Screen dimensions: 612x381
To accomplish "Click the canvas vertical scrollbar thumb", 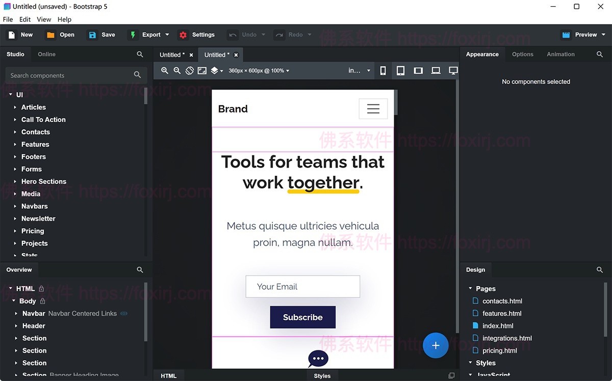I will [x=396, y=102].
